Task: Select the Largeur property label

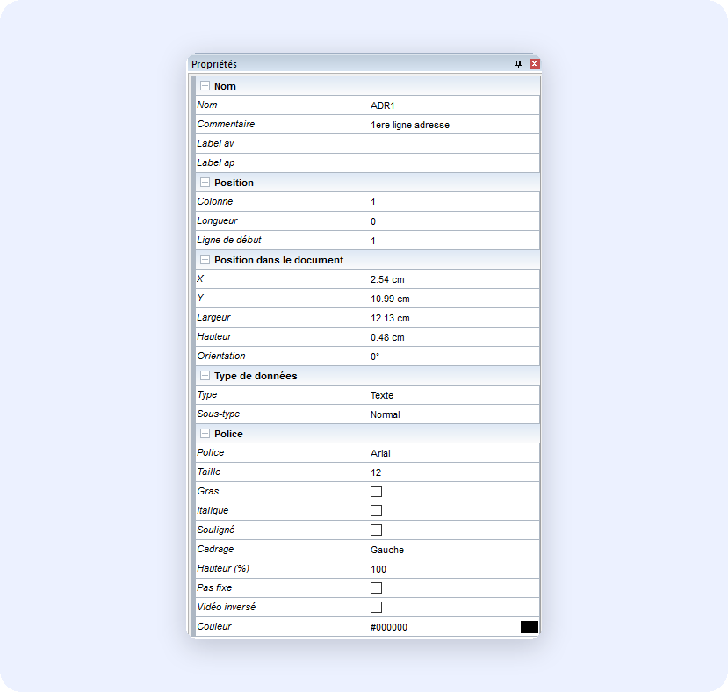Action: click(213, 317)
